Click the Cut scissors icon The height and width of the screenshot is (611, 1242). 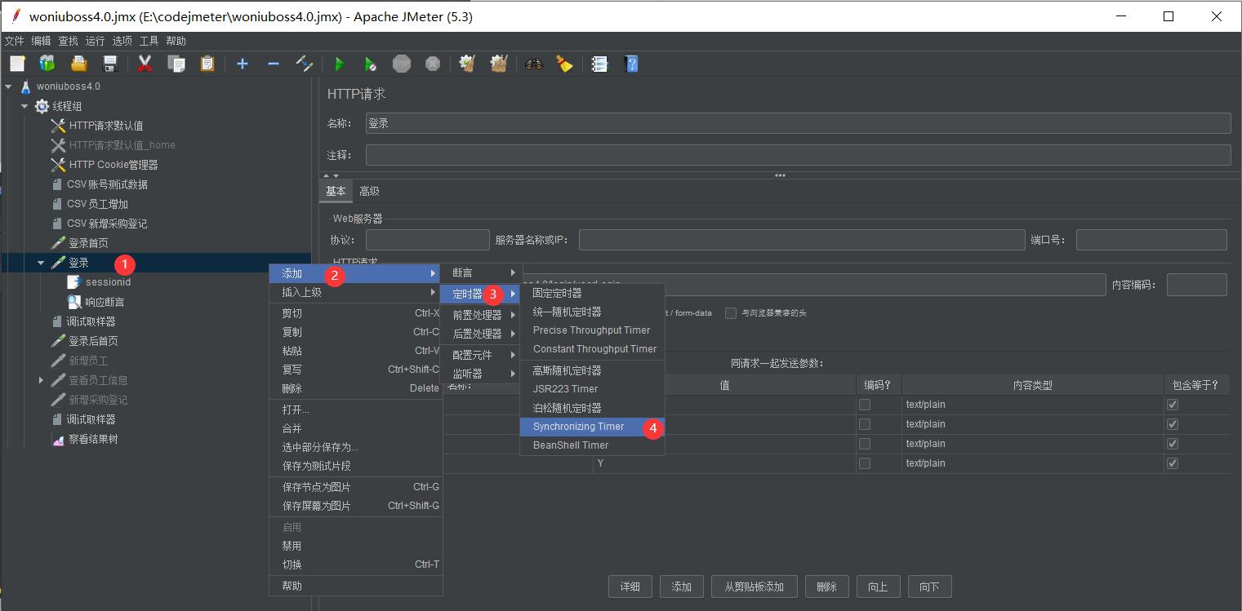pos(145,64)
